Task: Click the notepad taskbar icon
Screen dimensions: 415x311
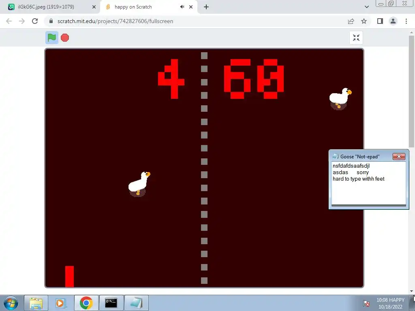Action: click(136, 303)
